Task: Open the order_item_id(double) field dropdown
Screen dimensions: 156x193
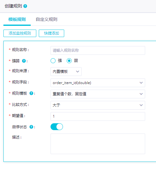Action: point(98,83)
